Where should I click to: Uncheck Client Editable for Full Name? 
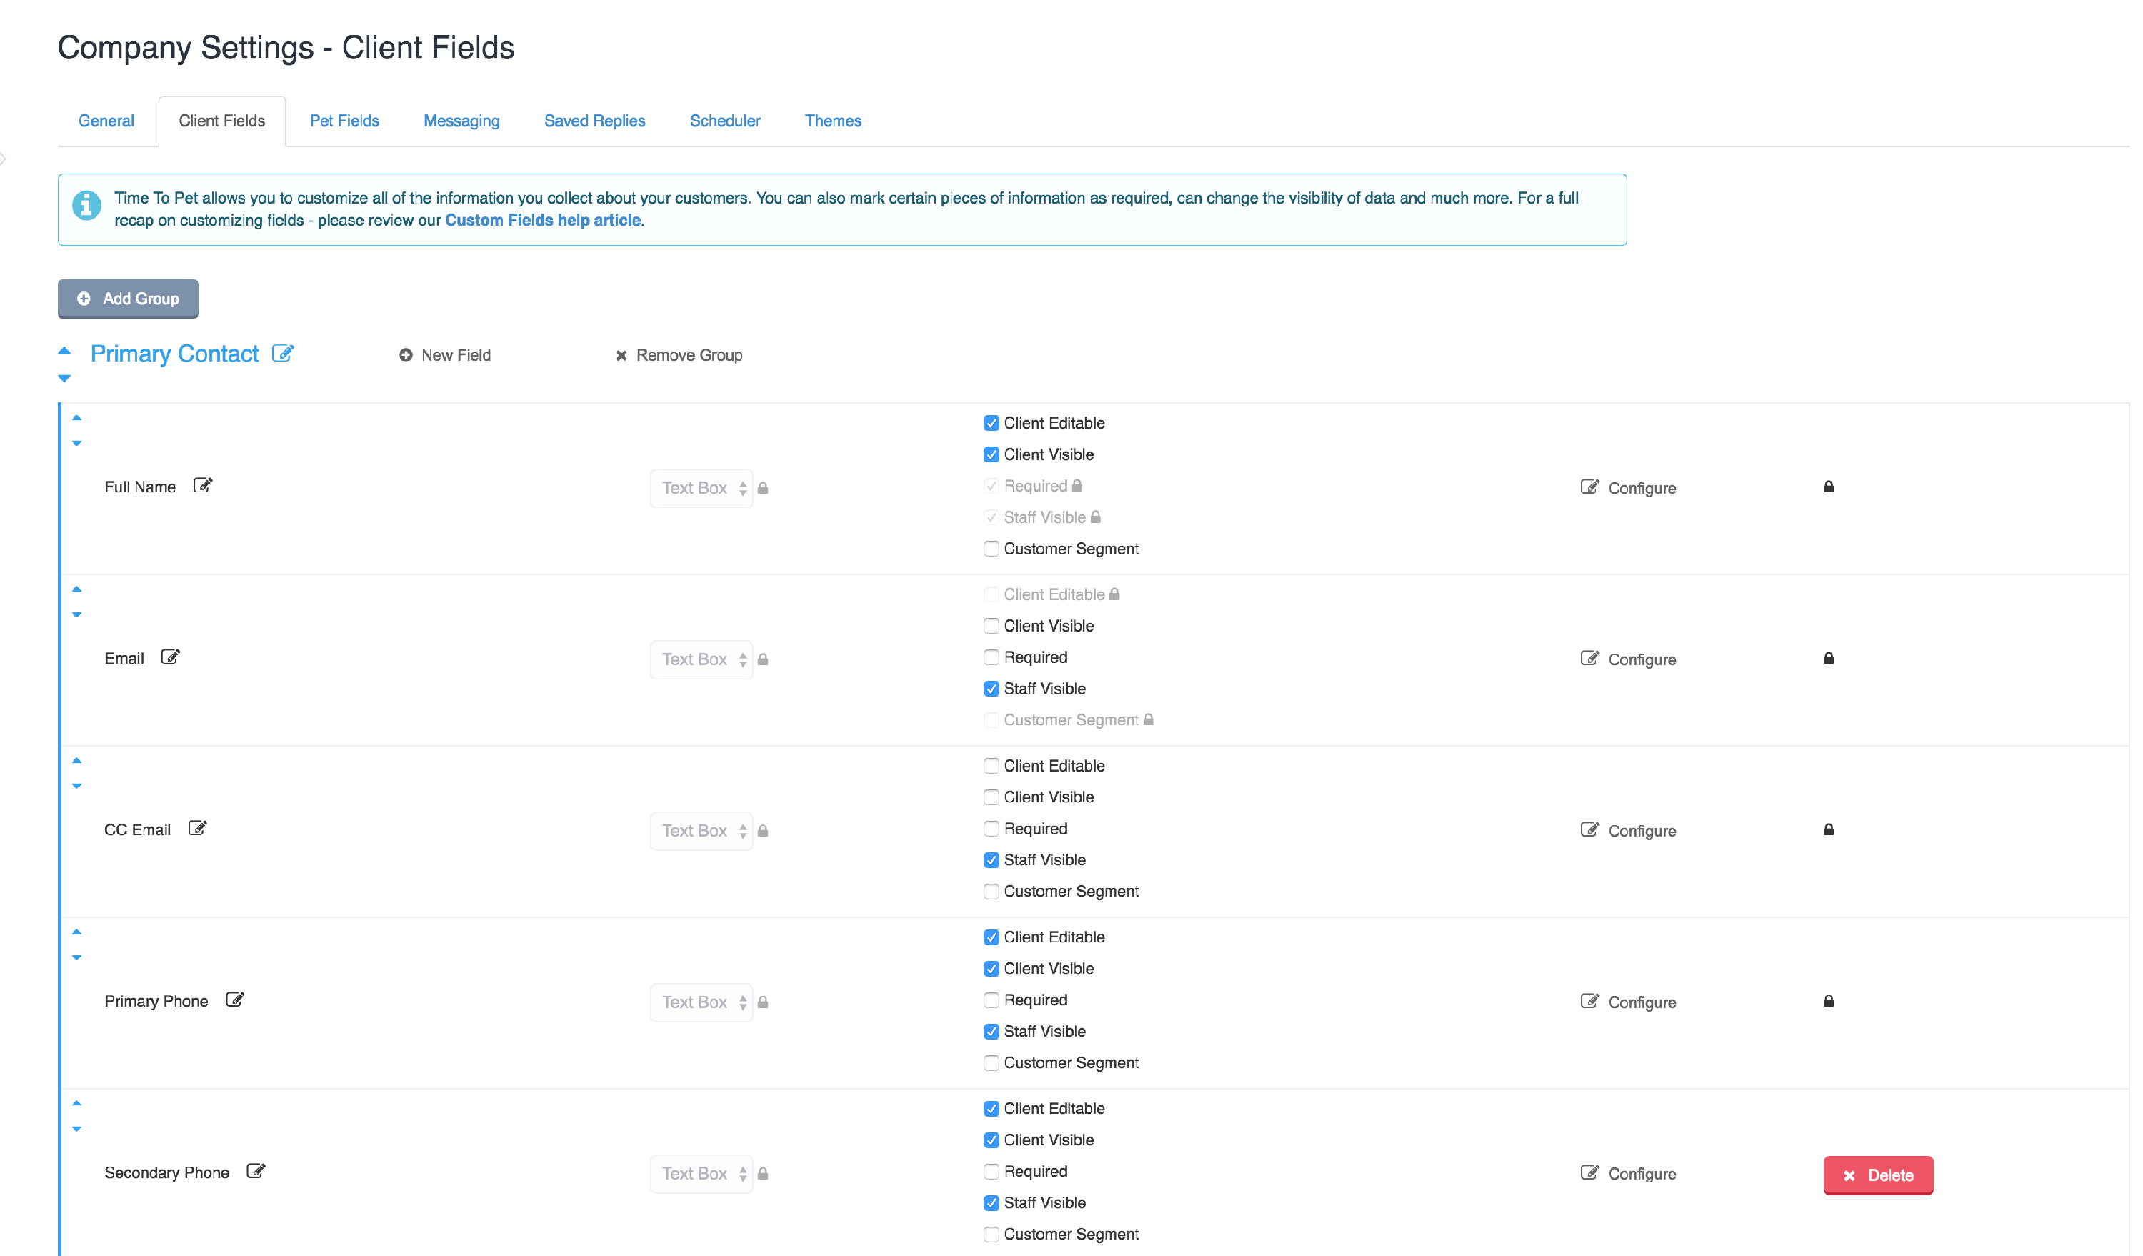[x=991, y=424]
